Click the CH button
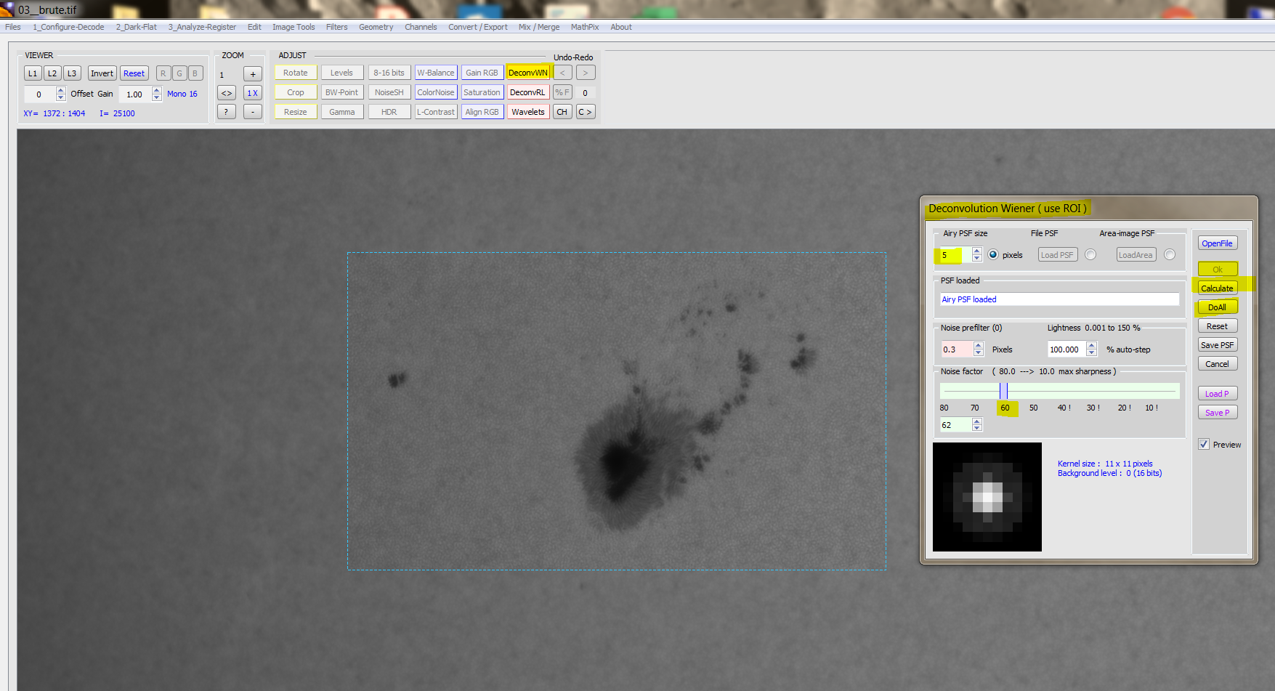The height and width of the screenshot is (691, 1275). pos(562,112)
